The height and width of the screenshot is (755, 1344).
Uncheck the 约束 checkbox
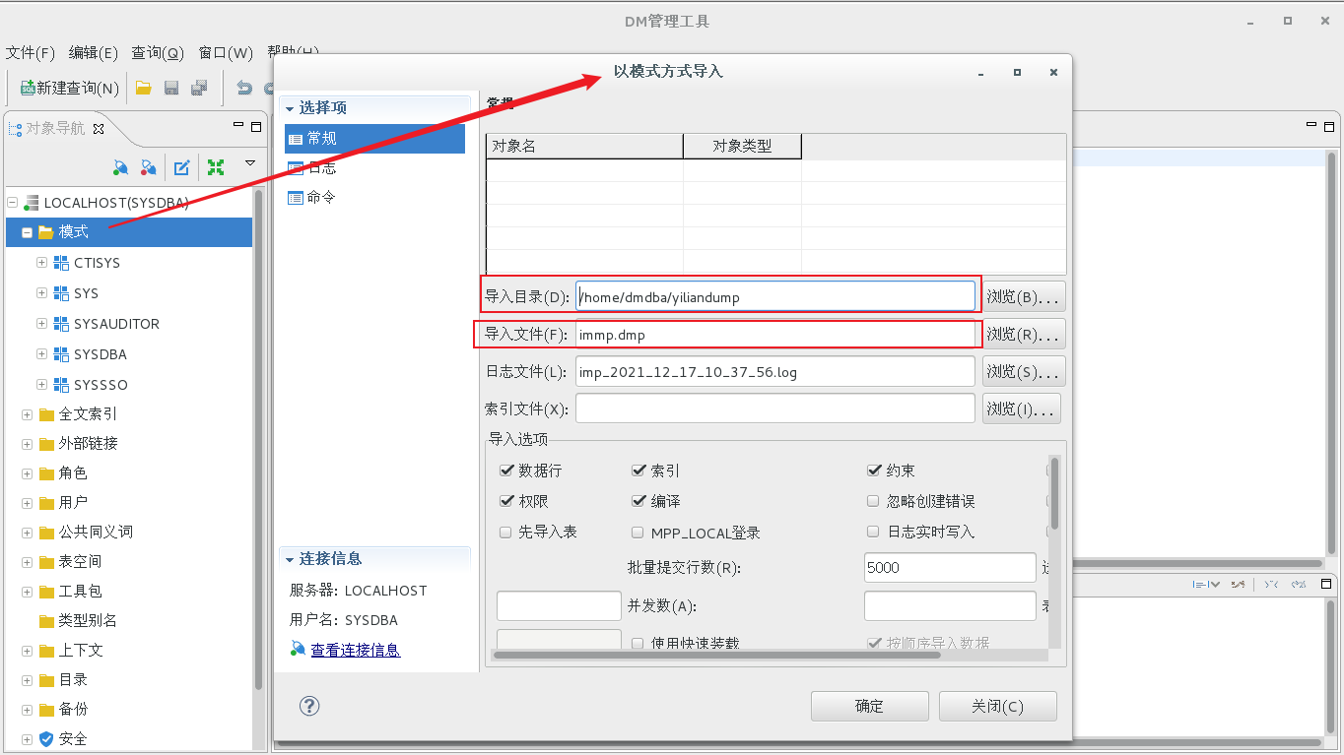pos(873,471)
